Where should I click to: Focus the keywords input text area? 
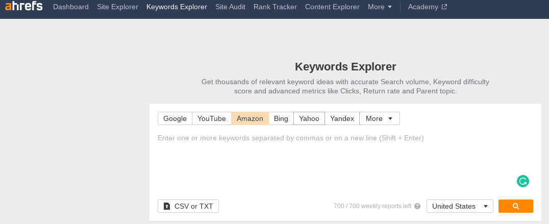[x=345, y=161]
